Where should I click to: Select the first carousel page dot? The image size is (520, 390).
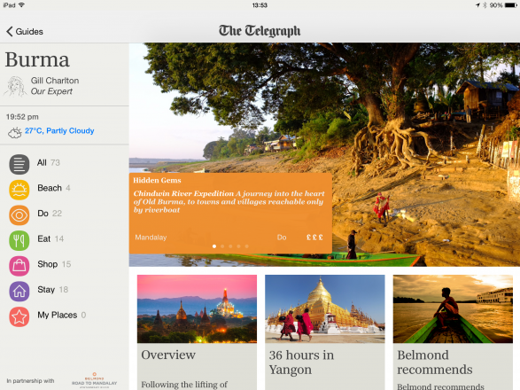pyautogui.click(x=214, y=246)
